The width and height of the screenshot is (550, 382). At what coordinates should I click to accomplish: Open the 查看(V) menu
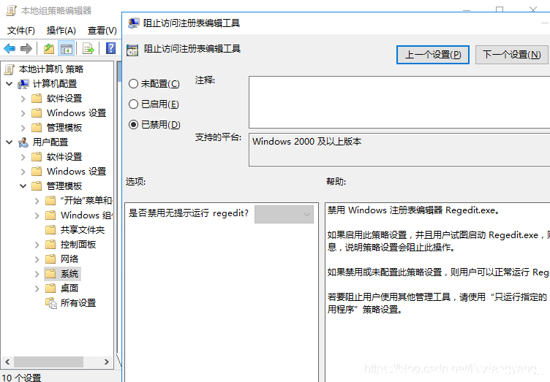102,31
